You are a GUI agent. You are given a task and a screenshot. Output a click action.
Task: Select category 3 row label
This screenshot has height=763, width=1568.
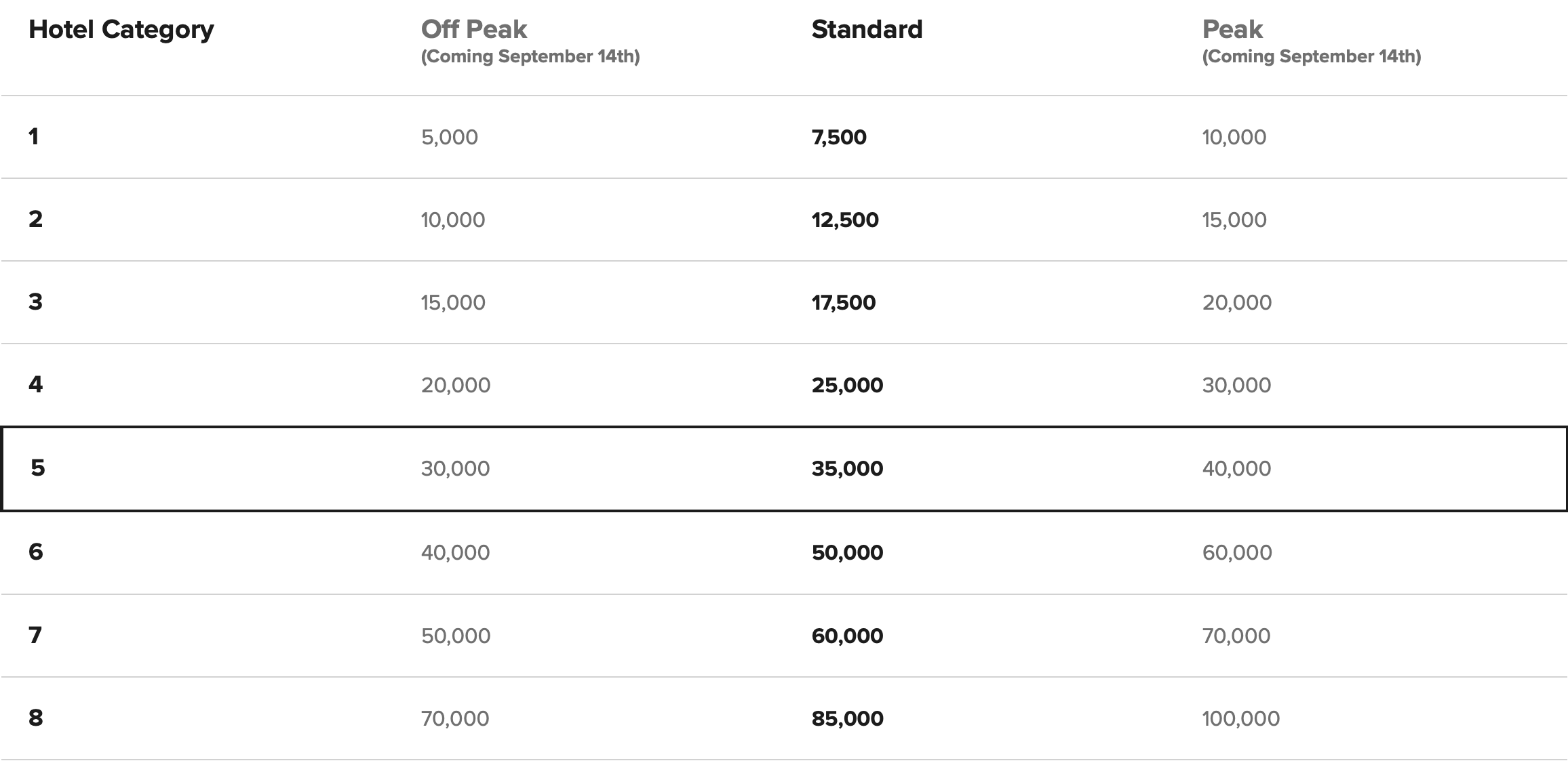pos(35,302)
